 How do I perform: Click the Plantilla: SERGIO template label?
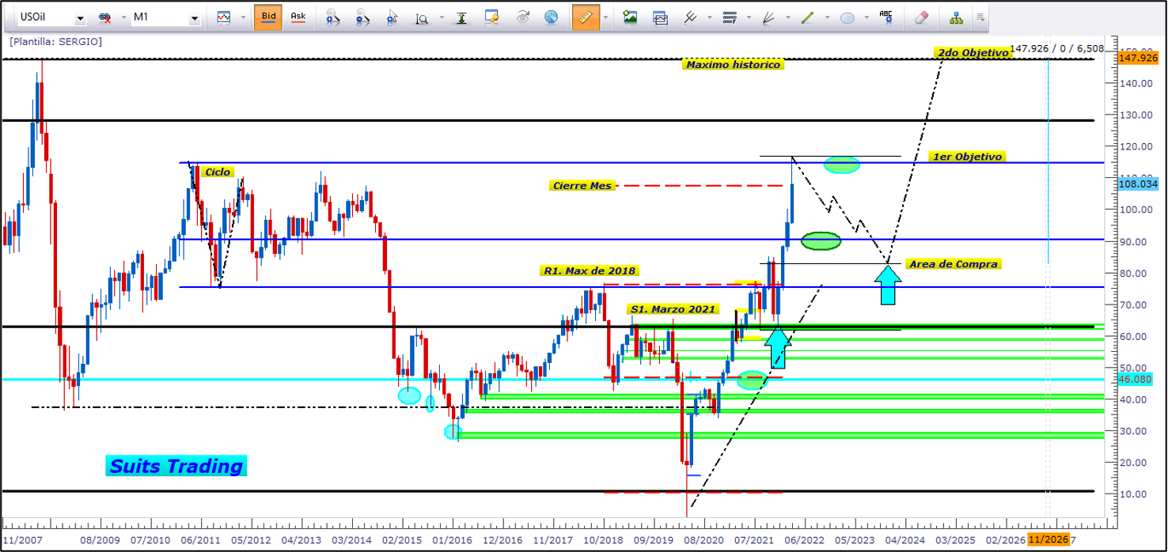(55, 41)
